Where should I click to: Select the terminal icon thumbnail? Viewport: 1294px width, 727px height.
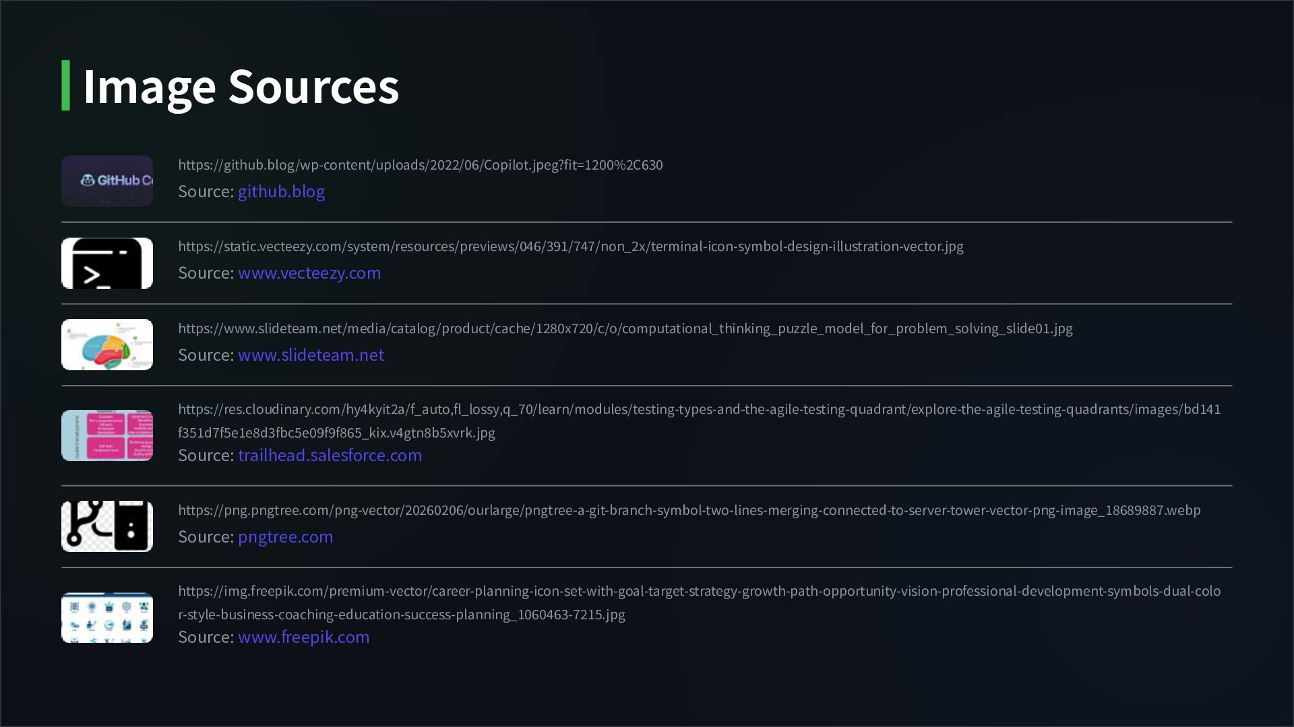(107, 263)
